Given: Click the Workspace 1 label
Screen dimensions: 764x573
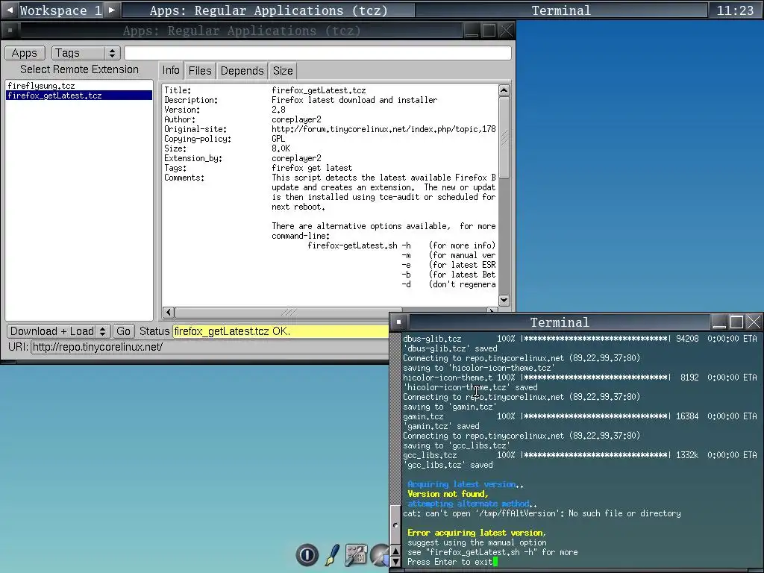Looking at the screenshot, I should coord(60,10).
